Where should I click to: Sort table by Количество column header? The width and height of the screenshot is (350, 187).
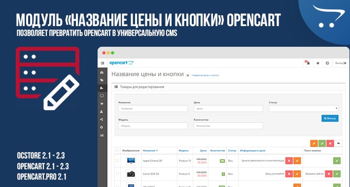click(x=217, y=151)
